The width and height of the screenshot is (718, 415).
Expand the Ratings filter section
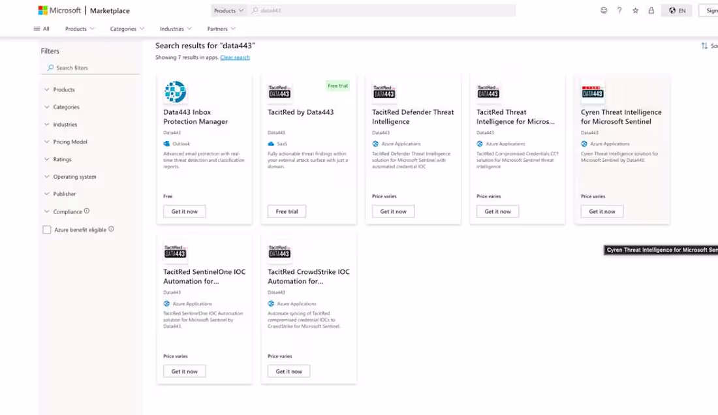(x=63, y=159)
